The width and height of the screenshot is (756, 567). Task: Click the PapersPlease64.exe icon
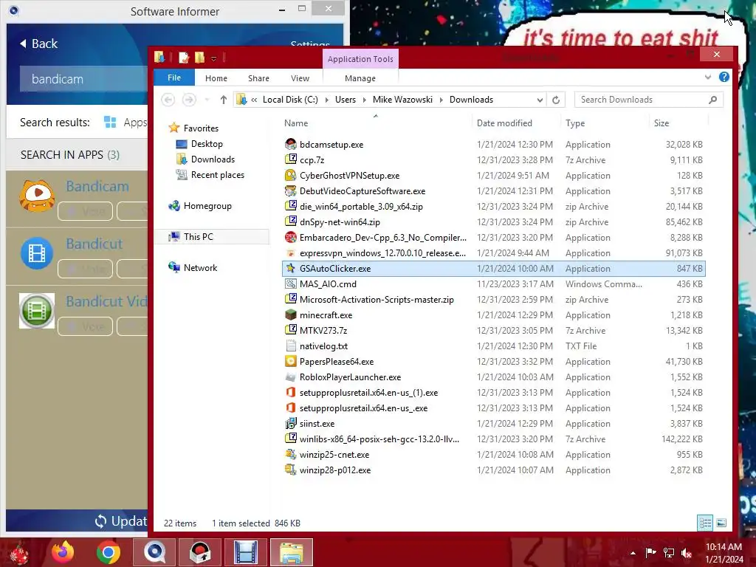[290, 361]
